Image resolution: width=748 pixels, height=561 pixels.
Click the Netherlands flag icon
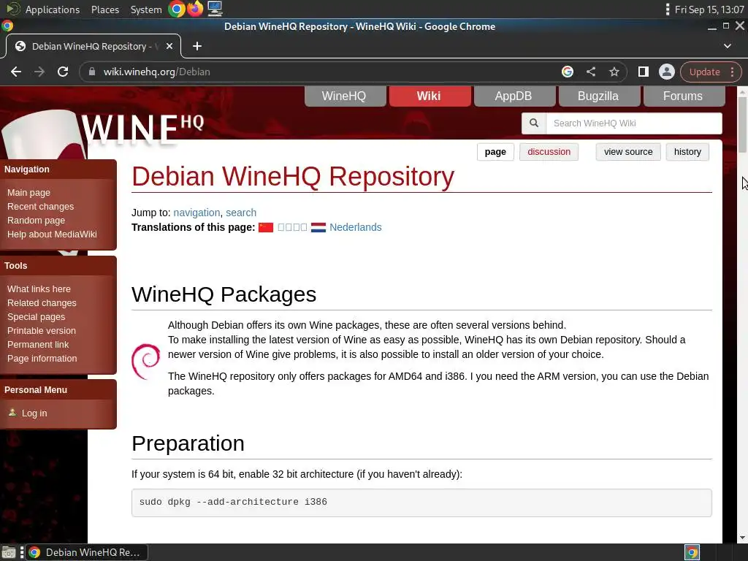318,228
